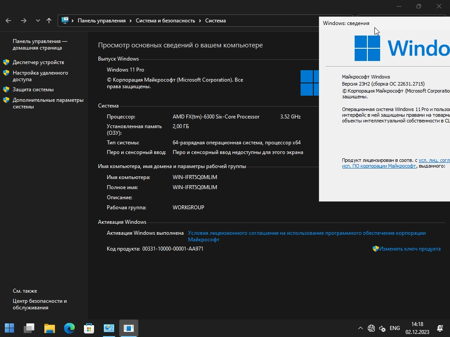This screenshot has height=337, width=450.
Task: Click the network globe tray icon
Action: [371, 328]
